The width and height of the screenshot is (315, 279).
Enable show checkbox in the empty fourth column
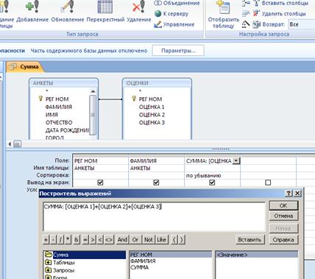[268, 183]
